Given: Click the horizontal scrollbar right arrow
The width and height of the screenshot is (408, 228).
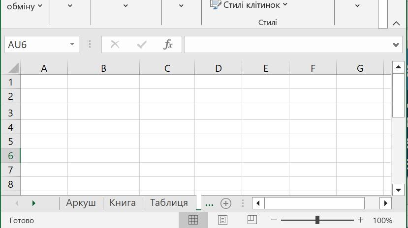Looking at the screenshot, I should tap(386, 203).
